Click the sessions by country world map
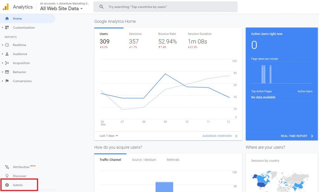 click(281, 181)
